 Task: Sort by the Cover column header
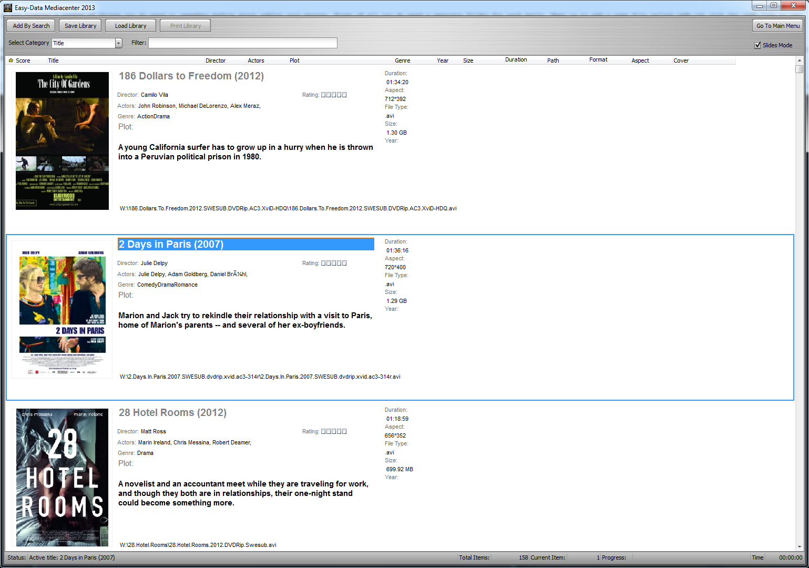click(681, 60)
